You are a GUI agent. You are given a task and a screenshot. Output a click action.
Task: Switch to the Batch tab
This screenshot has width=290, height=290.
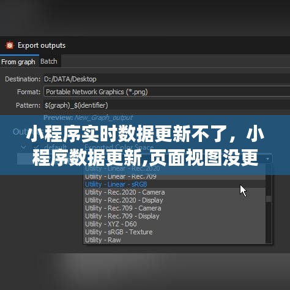(49, 61)
